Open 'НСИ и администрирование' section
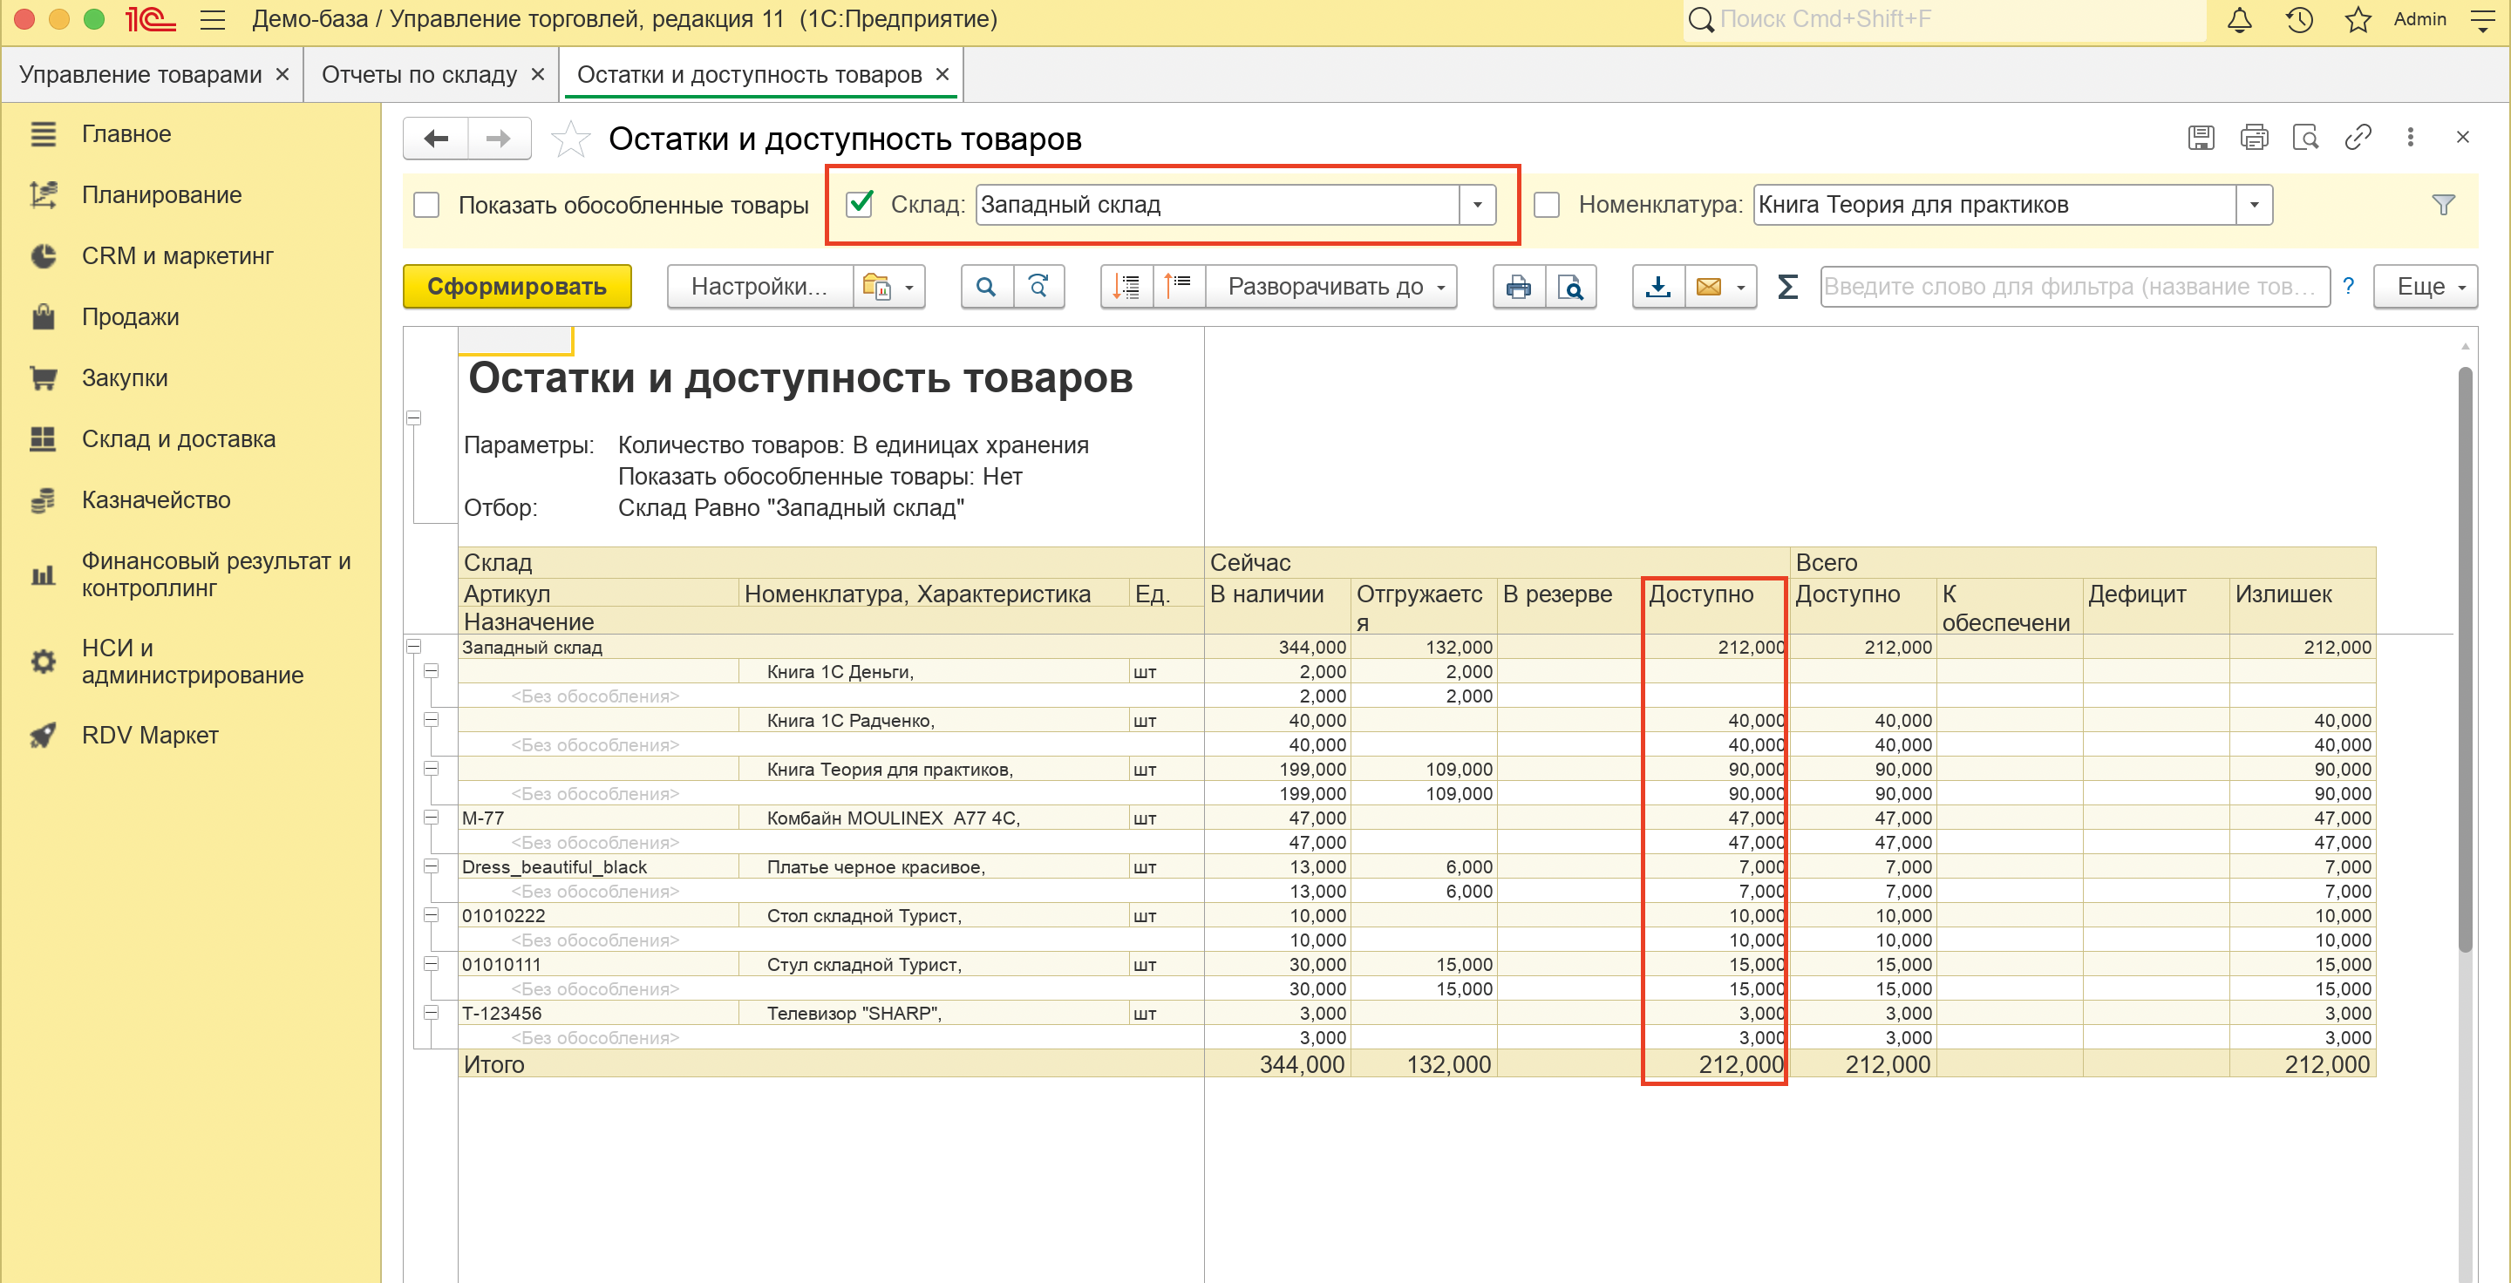Screen dimensions: 2511x1283 click(x=193, y=662)
